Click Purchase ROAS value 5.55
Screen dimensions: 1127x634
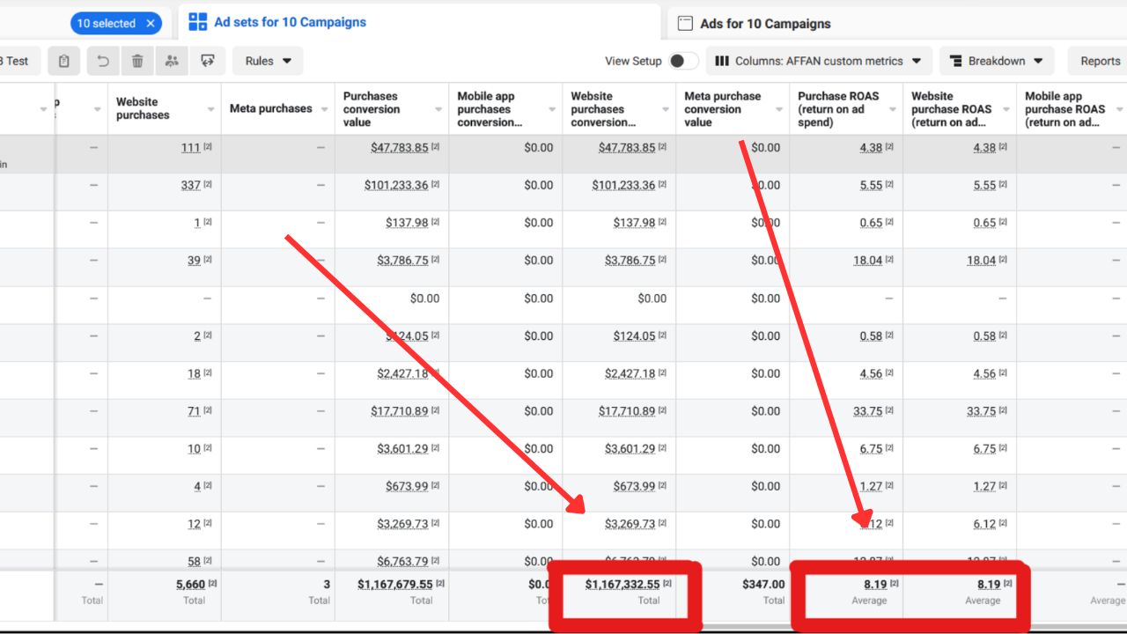[x=872, y=185]
